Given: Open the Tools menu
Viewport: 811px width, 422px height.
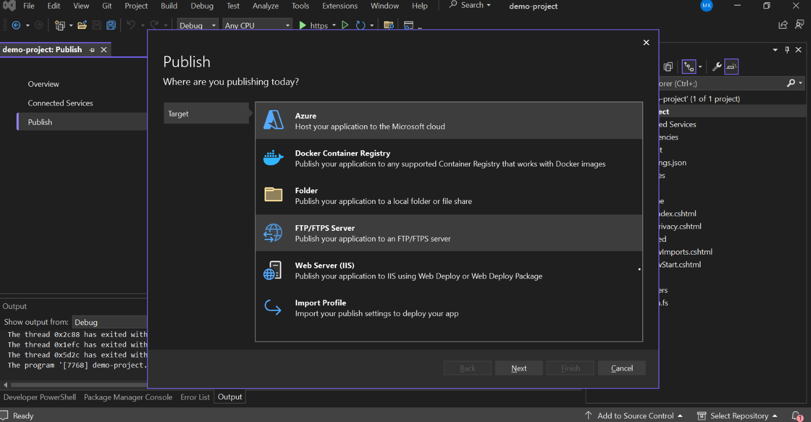Looking at the screenshot, I should 301,6.
